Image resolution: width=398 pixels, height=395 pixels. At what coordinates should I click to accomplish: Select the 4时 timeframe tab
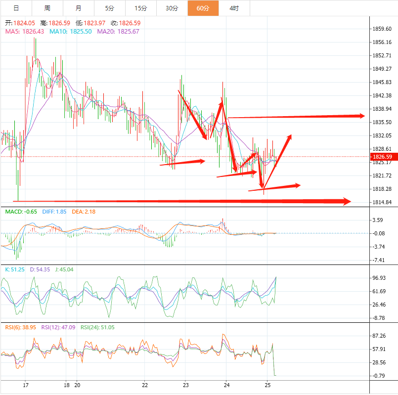click(x=234, y=8)
